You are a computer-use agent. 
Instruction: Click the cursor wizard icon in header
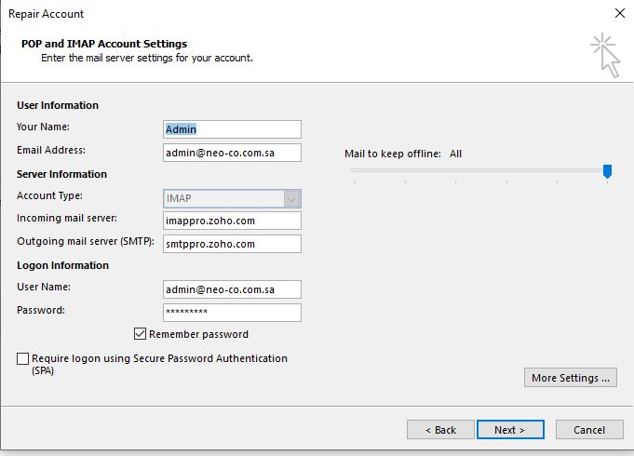point(604,54)
